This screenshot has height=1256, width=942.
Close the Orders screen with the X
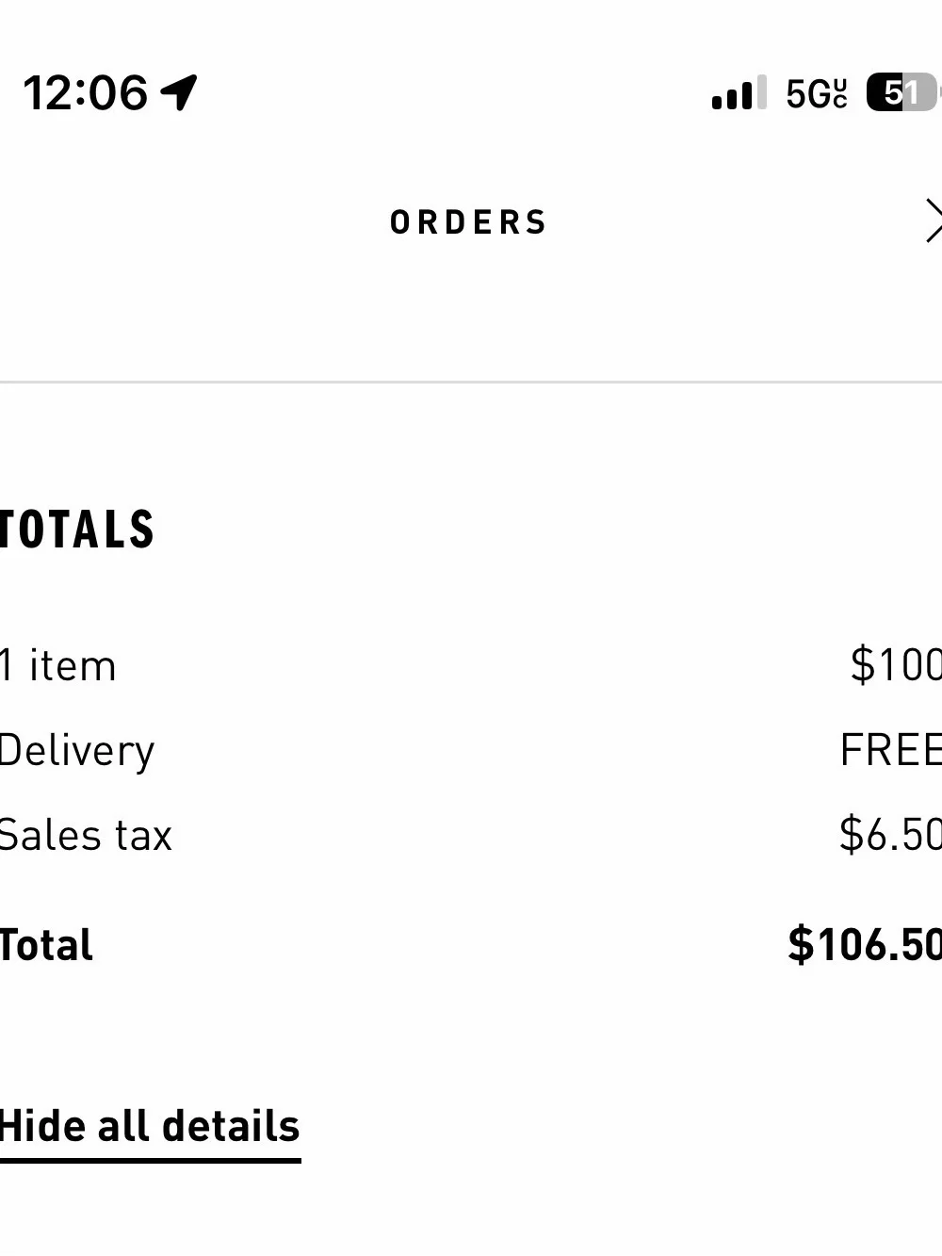point(934,221)
